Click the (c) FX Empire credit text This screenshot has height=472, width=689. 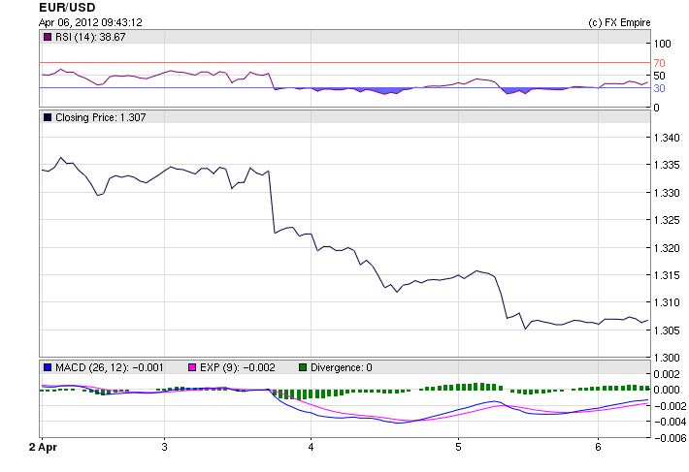click(x=619, y=21)
